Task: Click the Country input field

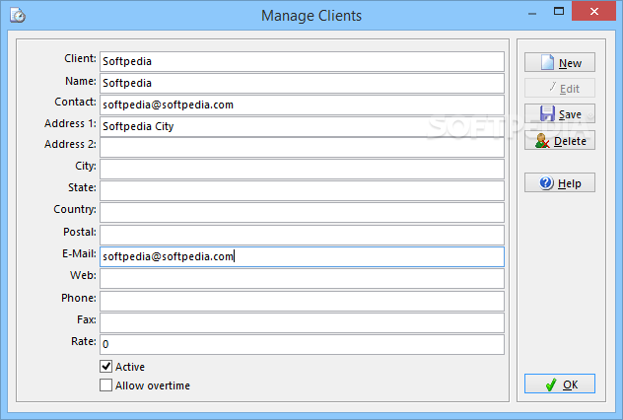Action: (302, 213)
